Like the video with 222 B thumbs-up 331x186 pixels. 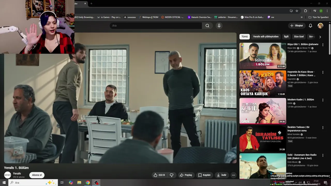pyautogui.click(x=159, y=175)
